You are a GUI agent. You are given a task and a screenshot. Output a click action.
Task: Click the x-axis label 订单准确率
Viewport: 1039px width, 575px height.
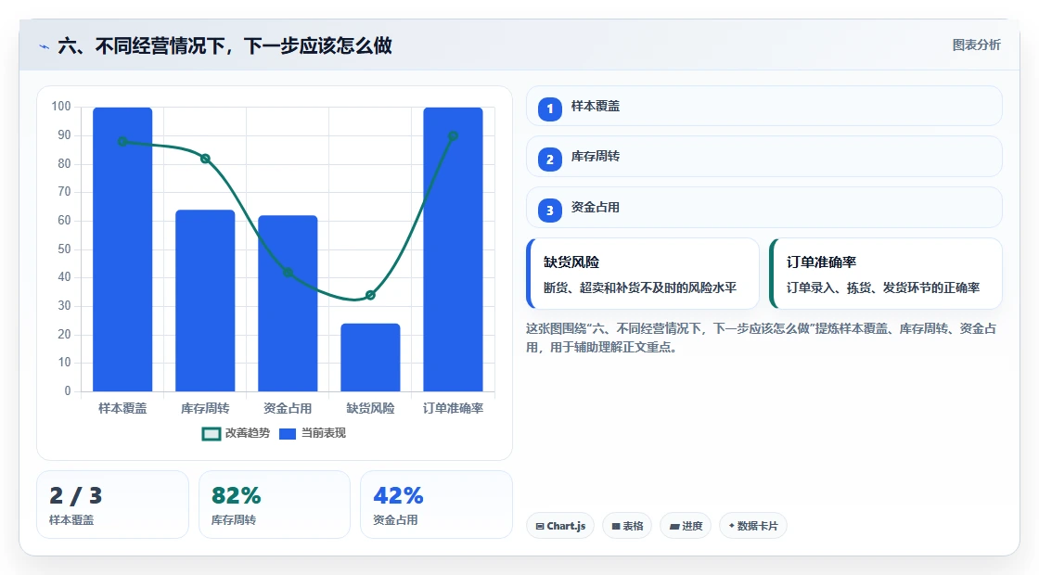[454, 409]
